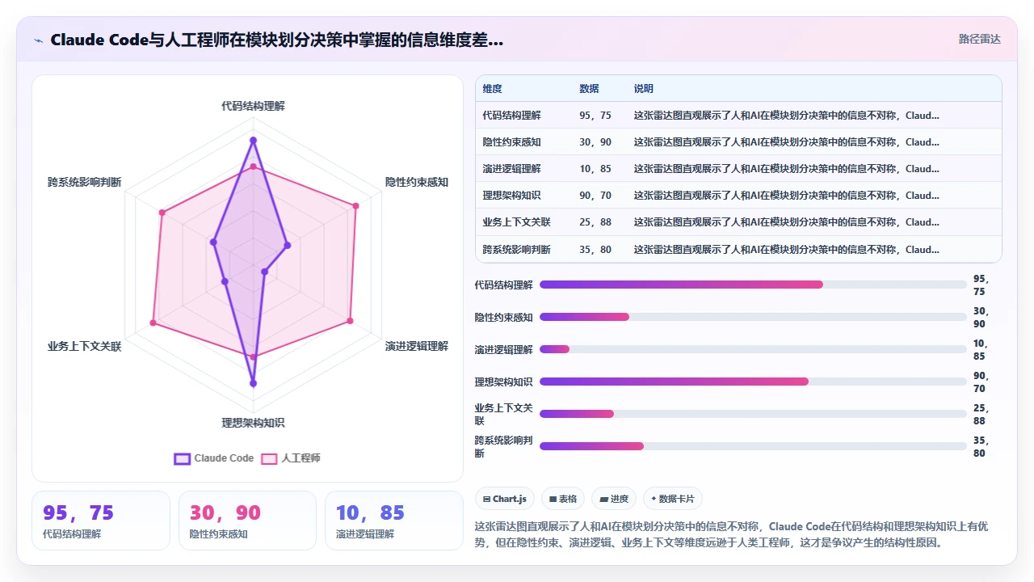Click the 业务上下文关联 progress bar
This screenshot has width=1034, height=582.
point(753,414)
